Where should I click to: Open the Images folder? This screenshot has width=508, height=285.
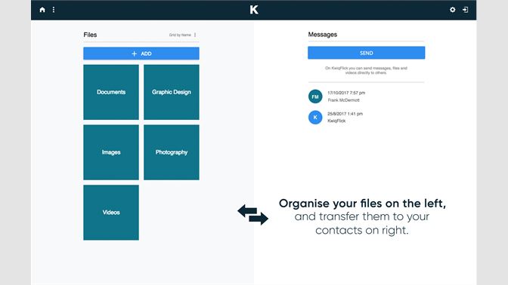(x=111, y=152)
